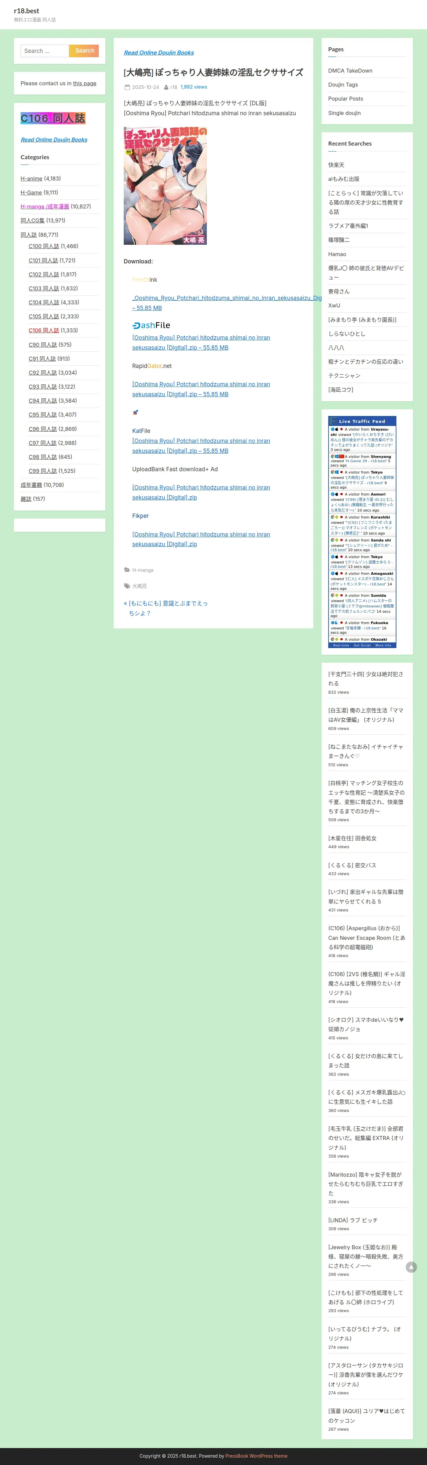The width and height of the screenshot is (427, 1465).
Task: Click 'More Info' in Live Traffic Feed
Action: click(x=383, y=645)
